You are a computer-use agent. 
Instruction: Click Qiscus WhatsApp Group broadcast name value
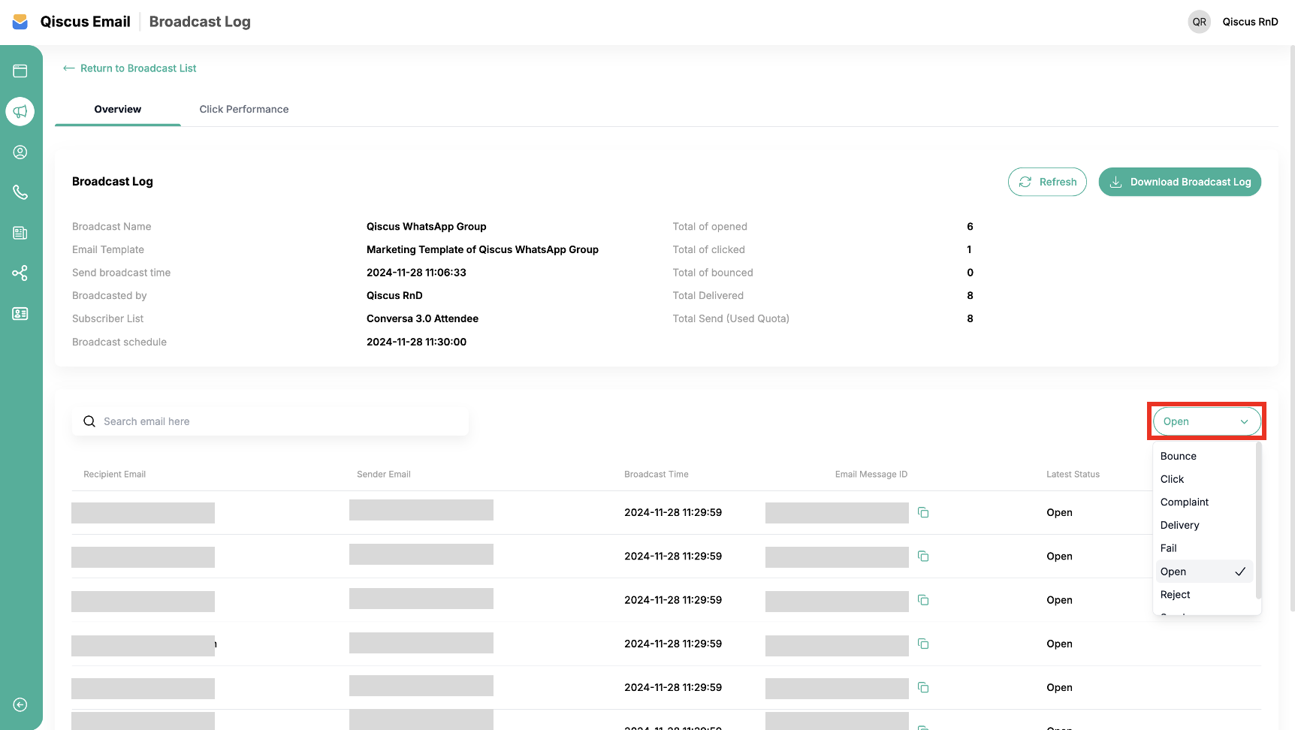pyautogui.click(x=427, y=227)
